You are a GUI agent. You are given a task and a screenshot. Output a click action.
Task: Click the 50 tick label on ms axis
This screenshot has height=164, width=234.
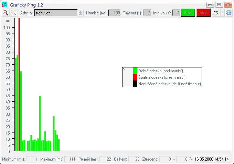coord(8,89)
